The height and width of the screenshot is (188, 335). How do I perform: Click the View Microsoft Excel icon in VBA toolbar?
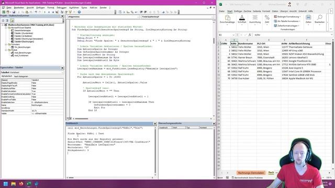4,12
